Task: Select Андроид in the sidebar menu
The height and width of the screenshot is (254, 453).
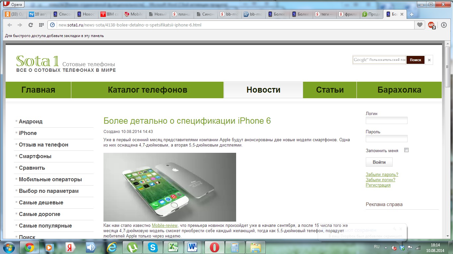Action: tap(31, 121)
